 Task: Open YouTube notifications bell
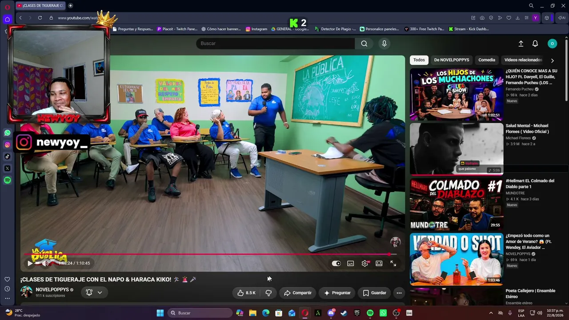click(535, 44)
